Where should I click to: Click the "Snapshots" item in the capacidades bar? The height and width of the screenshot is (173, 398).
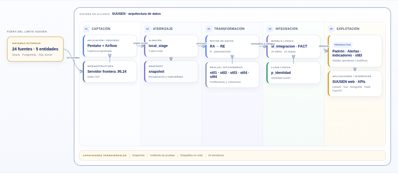point(138,155)
